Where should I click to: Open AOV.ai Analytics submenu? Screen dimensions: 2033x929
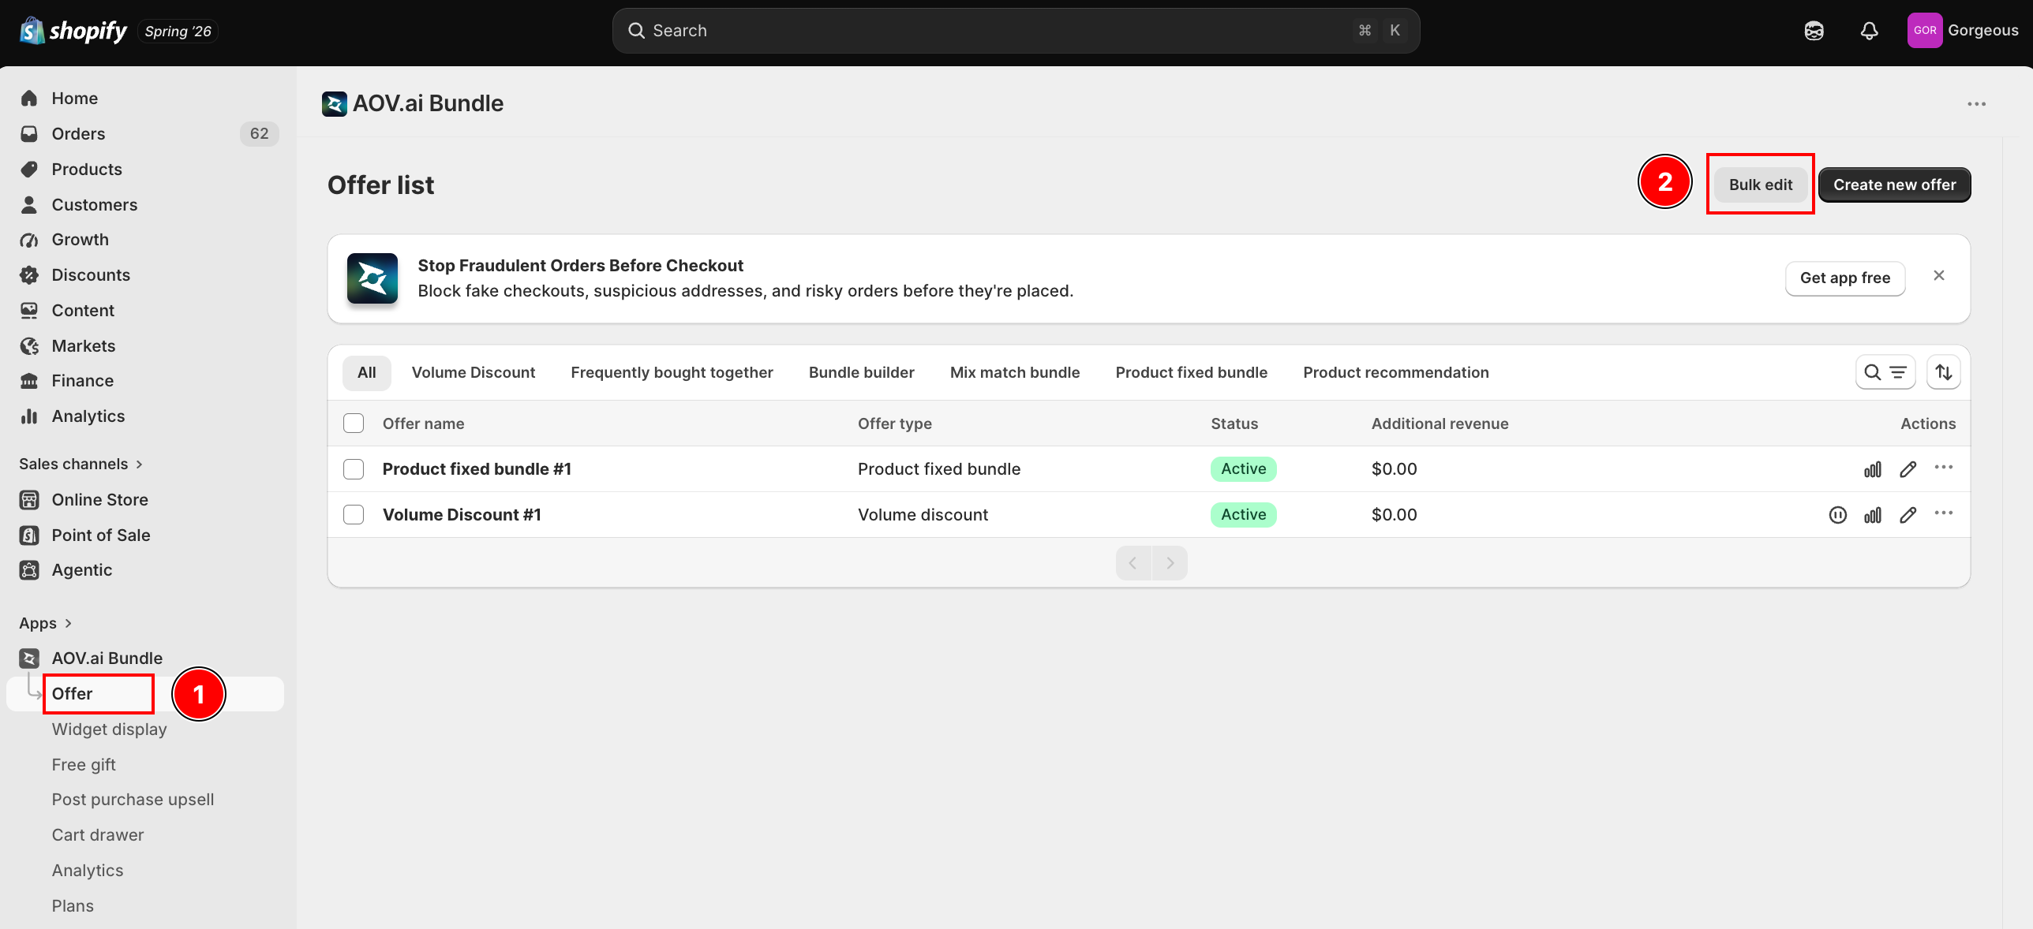88,871
